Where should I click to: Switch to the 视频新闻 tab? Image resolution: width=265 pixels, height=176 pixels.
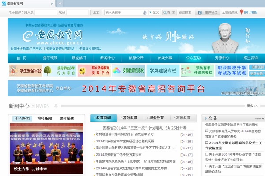pyautogui.click(x=45, y=119)
